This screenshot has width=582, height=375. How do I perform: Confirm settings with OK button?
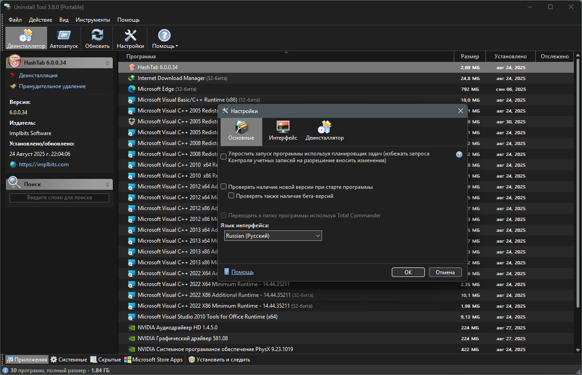[x=408, y=272]
